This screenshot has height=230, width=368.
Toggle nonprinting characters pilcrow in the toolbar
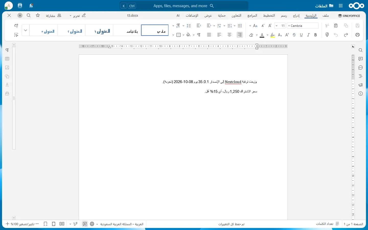point(199,35)
